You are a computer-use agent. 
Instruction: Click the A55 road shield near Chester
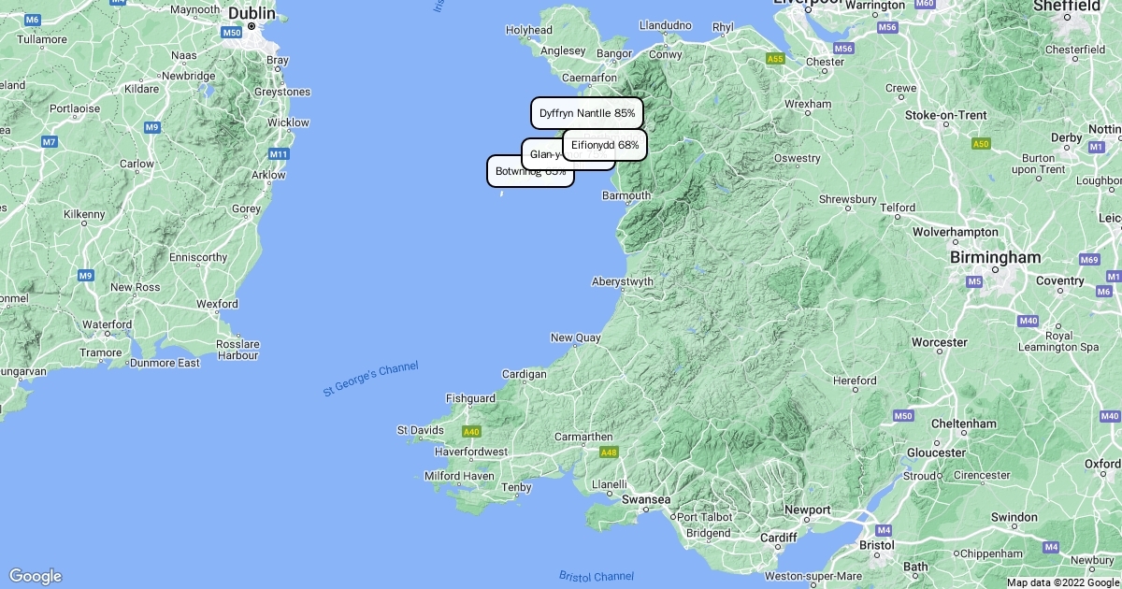775,59
